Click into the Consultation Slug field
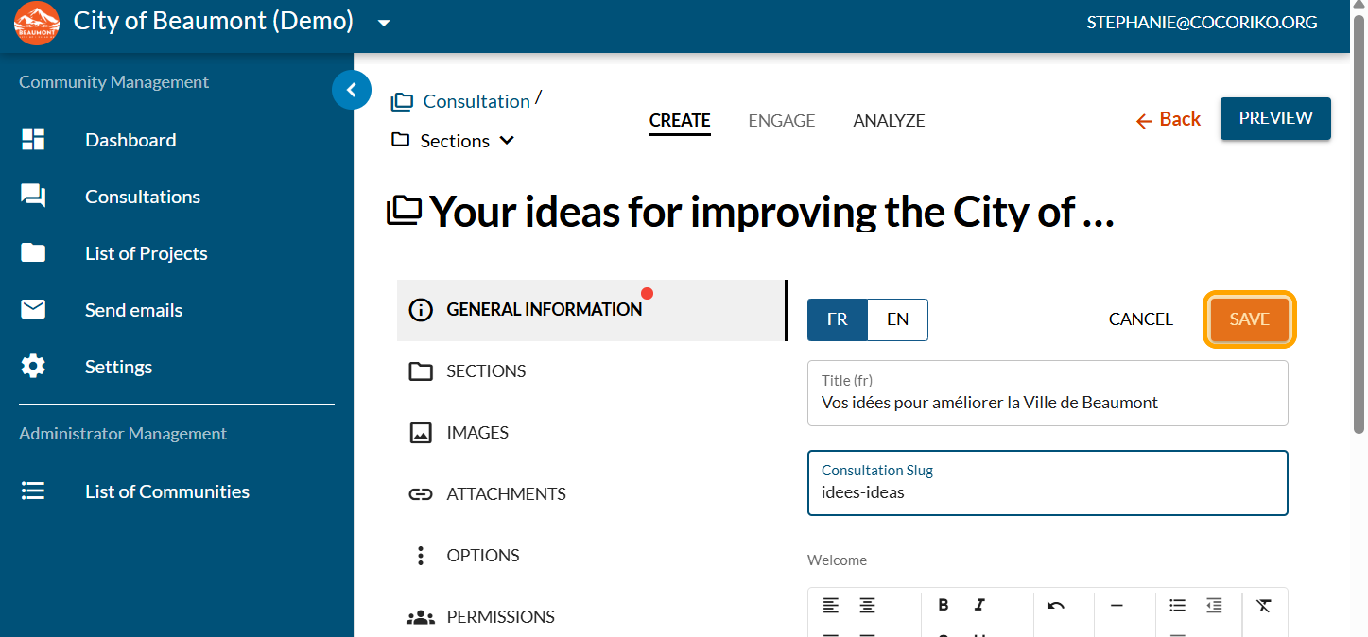Screen dimensions: 1368x637 (1048, 492)
